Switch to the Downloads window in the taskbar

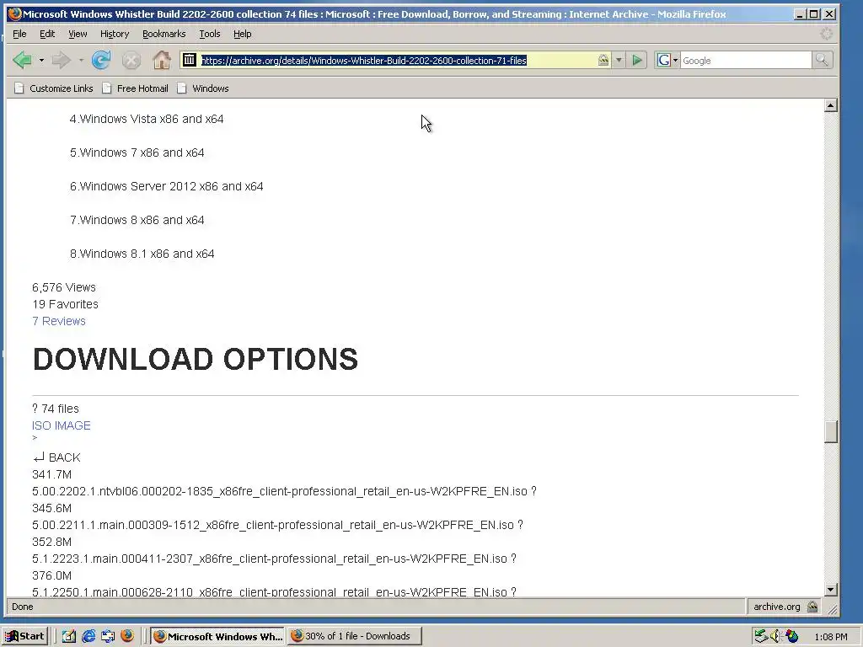pyautogui.click(x=356, y=636)
